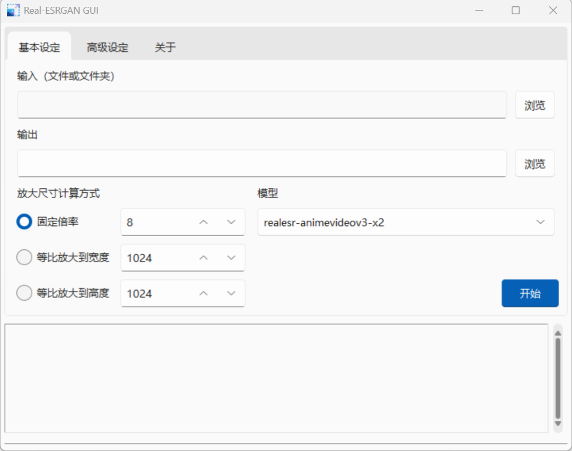Click inside the log output text area
The width and height of the screenshot is (572, 451).
point(276,378)
